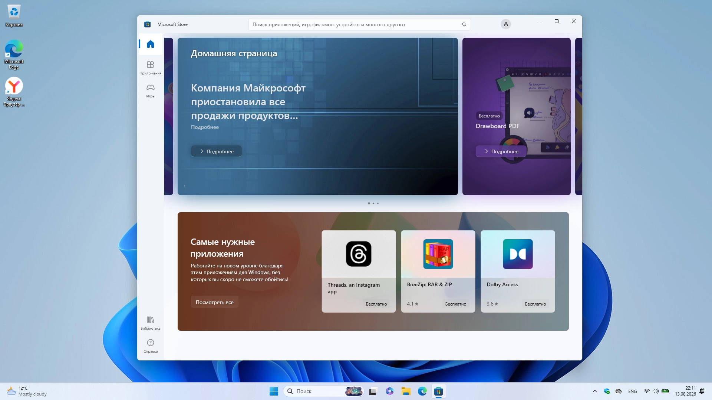Open Wi-Fi network status in tray
The height and width of the screenshot is (400, 712).
click(646, 391)
